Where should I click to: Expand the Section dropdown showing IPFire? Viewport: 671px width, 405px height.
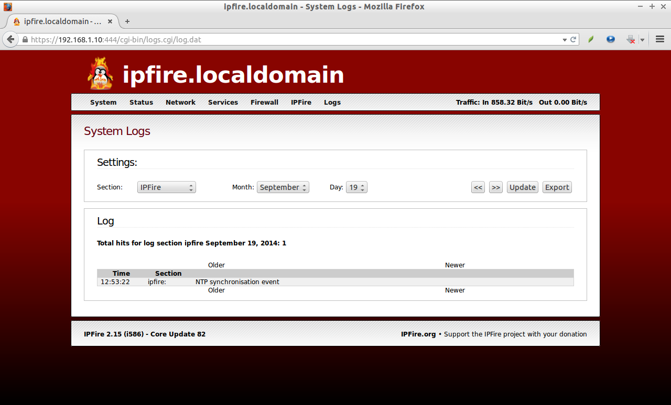pos(167,187)
